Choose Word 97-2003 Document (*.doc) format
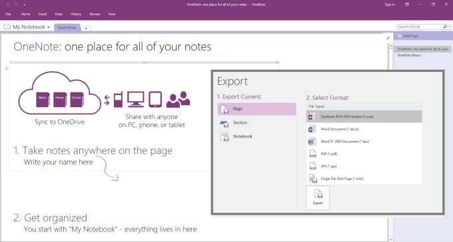Viewport: 453px width, 242px height. tap(364, 142)
